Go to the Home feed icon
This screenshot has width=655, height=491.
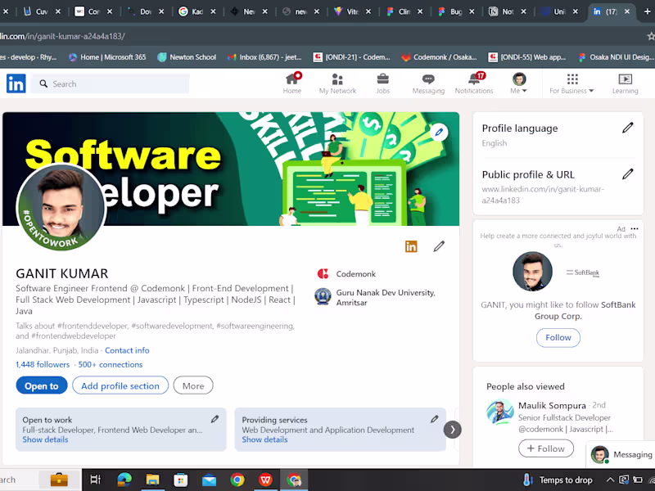pos(292,83)
